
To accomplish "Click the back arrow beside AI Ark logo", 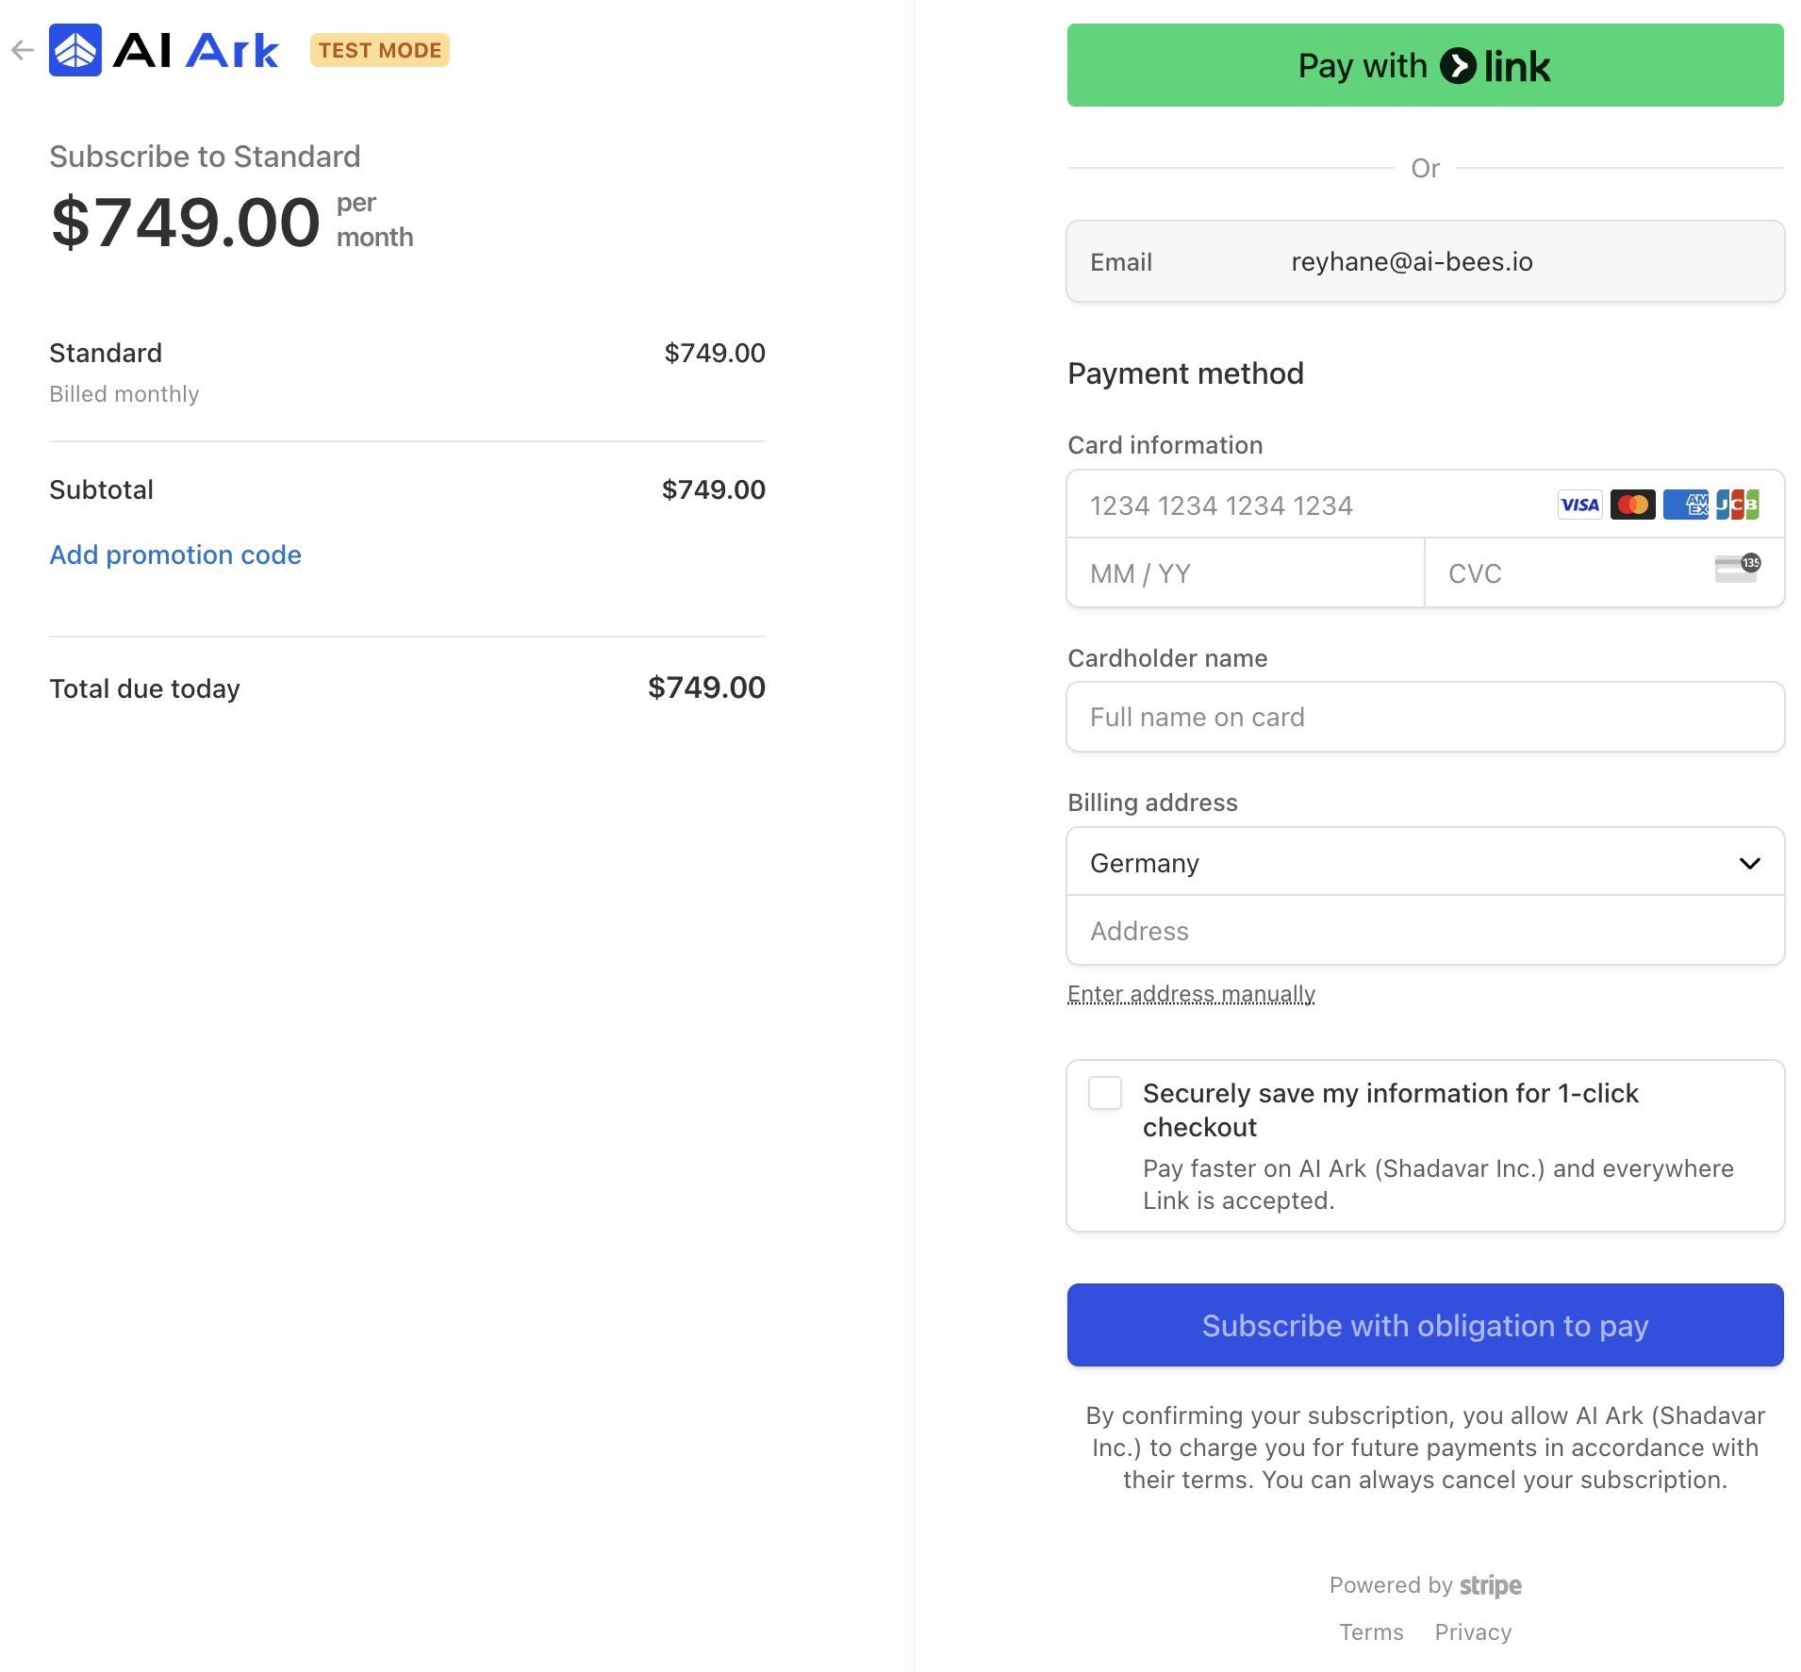I will [23, 50].
